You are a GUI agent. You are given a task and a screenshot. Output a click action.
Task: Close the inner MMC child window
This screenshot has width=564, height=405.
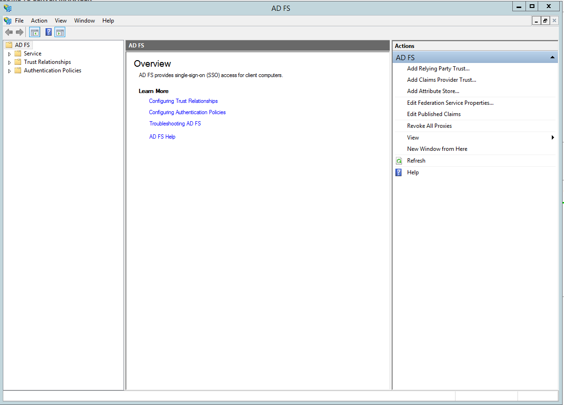[x=554, y=21]
